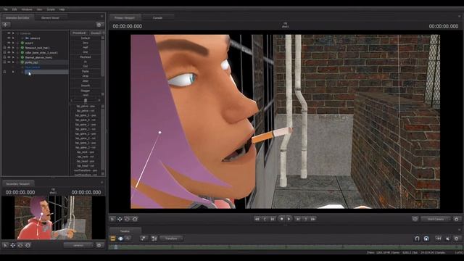
Task: Open the Animation Set Editor settings gear
Action: (x=99, y=25)
